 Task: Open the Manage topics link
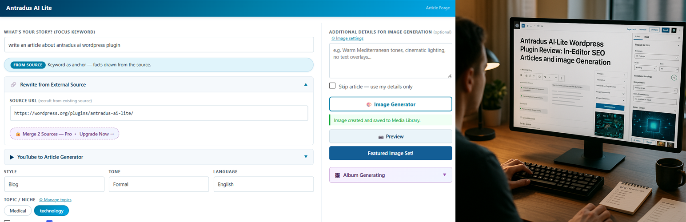click(x=56, y=200)
